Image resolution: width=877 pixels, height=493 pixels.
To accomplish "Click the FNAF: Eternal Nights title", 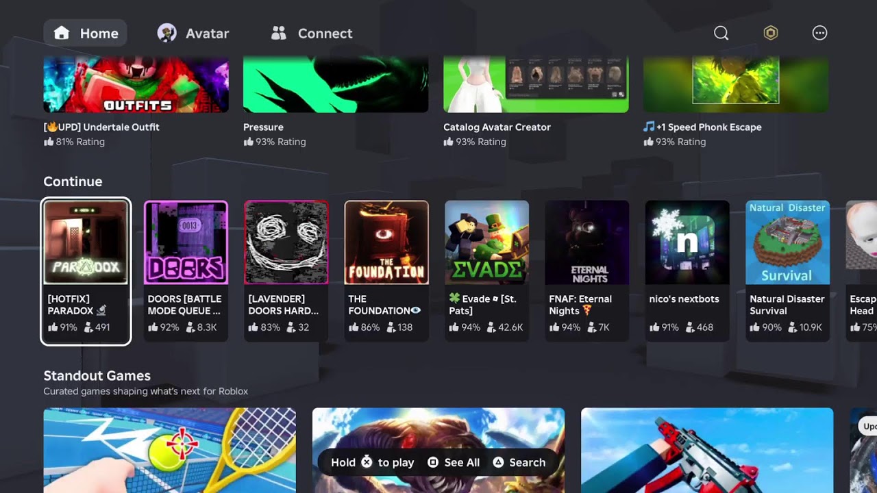I will click(x=580, y=305).
